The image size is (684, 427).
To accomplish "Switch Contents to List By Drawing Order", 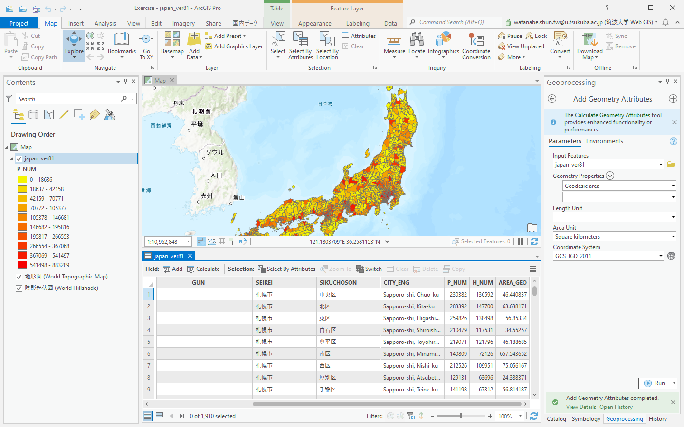I will tap(19, 114).
